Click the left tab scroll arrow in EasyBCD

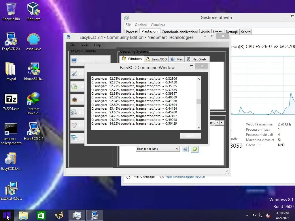217,123
